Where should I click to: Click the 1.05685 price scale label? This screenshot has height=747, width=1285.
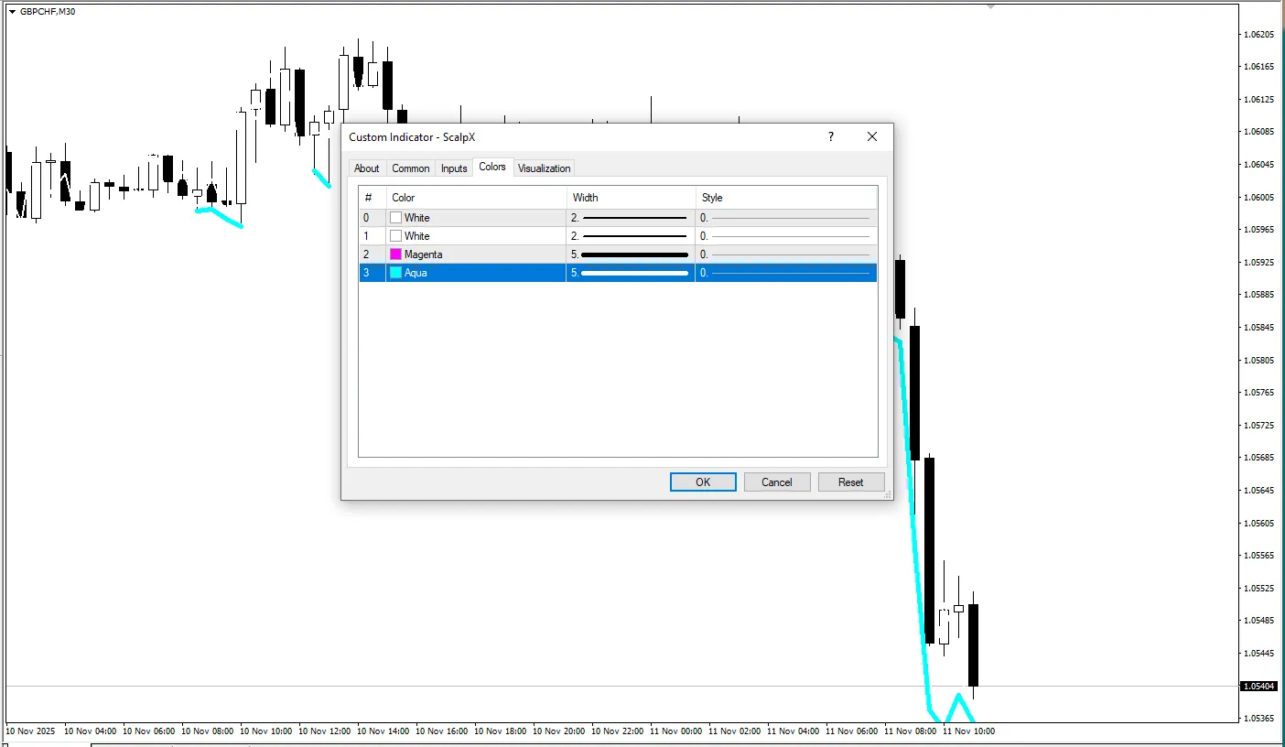[1258, 458]
